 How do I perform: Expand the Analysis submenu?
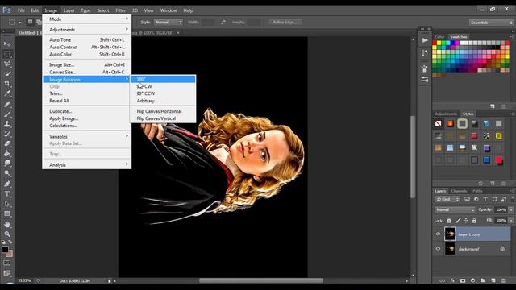(x=87, y=164)
